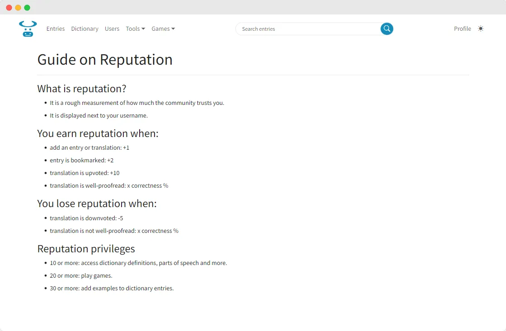Click the green maximize window button

click(27, 8)
